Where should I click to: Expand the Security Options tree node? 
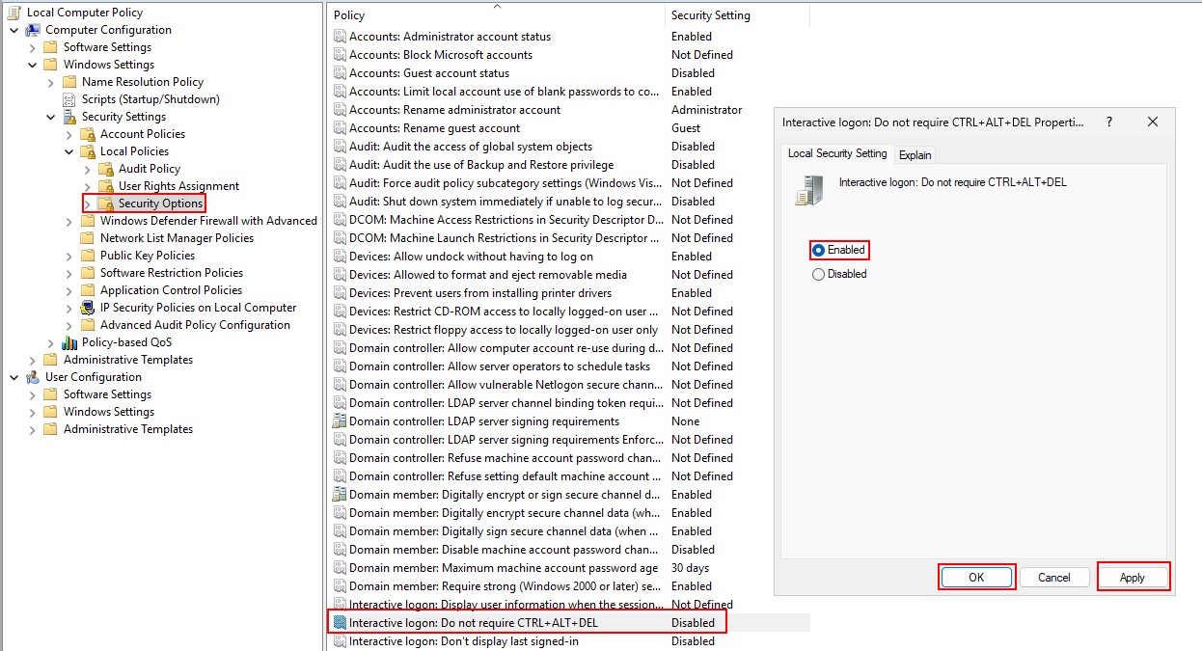(88, 203)
